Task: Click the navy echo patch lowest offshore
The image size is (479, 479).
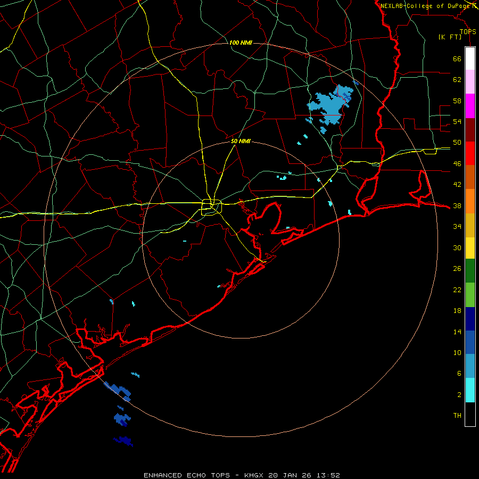Action: pos(123,441)
